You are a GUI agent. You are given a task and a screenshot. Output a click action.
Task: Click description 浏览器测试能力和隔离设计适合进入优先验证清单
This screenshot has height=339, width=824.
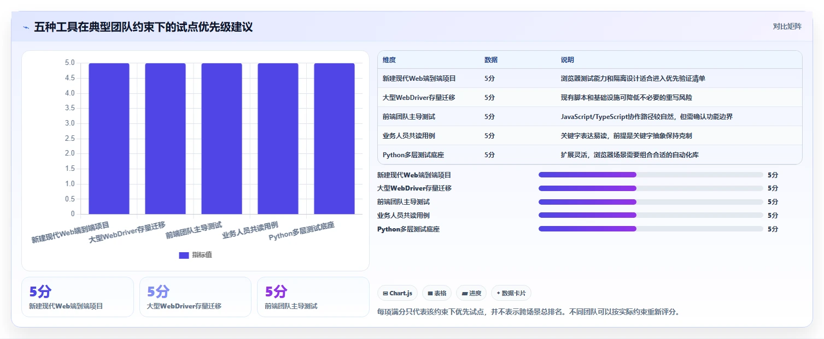pyautogui.click(x=633, y=79)
